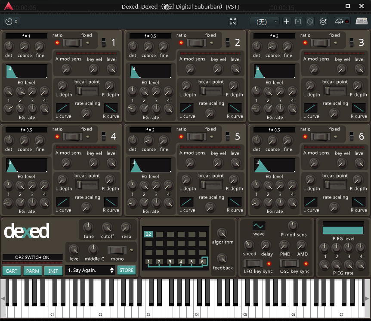The image size is (371, 321).
Task: Click operator 4 R curve graph
Action: (111, 202)
